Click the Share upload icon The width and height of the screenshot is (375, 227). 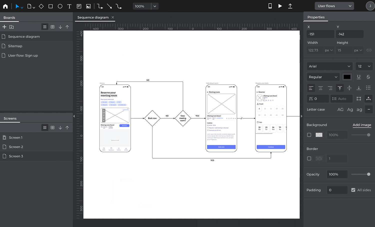coord(290,6)
